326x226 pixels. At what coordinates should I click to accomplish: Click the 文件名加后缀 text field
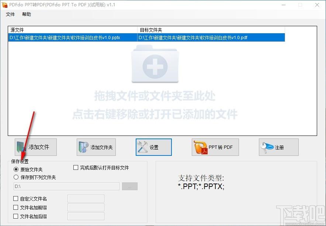(x=86, y=216)
